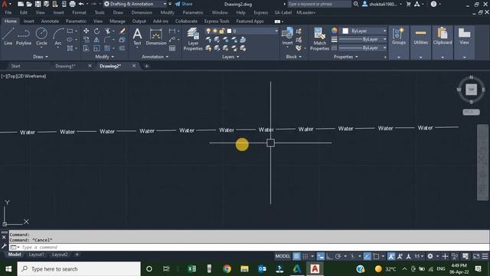The height and width of the screenshot is (276, 490).
Task: Click the Rectangular Array tool icon
Action: (107, 48)
